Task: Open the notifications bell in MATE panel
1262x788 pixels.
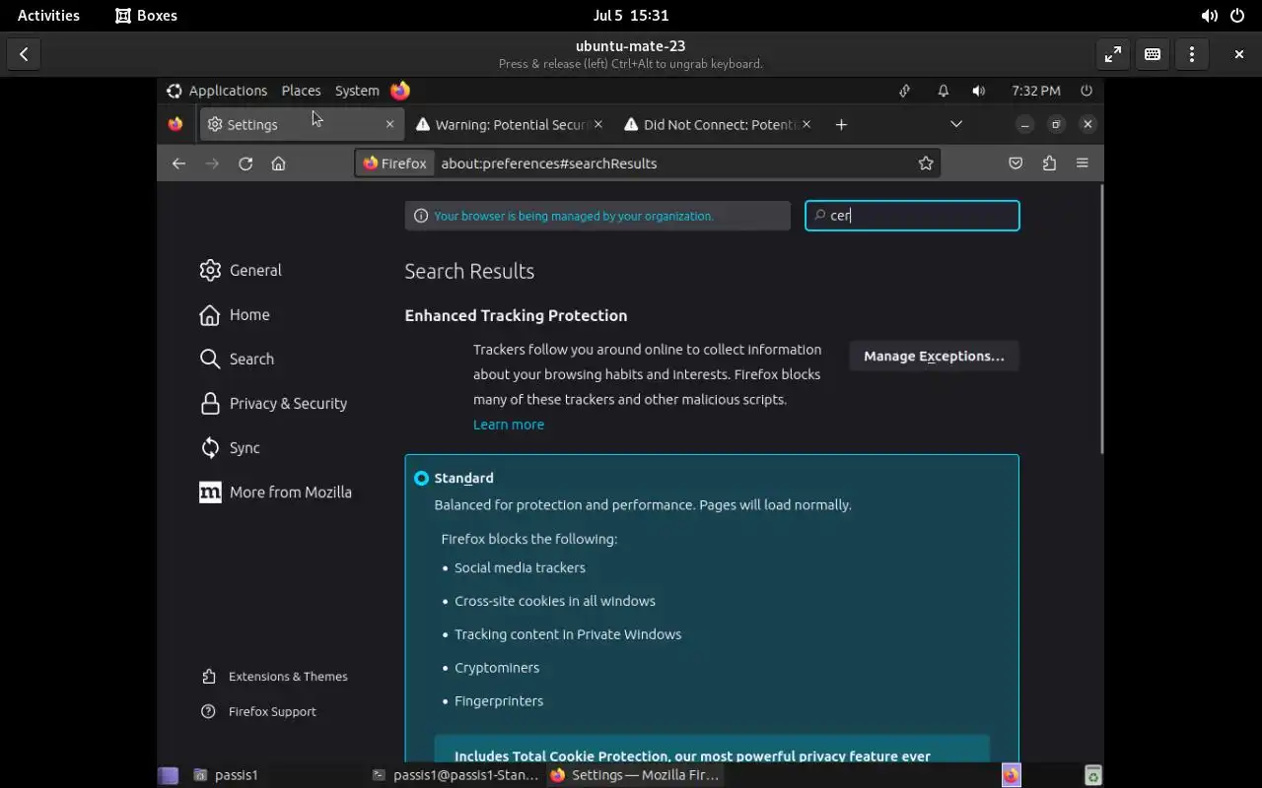Action: click(943, 91)
